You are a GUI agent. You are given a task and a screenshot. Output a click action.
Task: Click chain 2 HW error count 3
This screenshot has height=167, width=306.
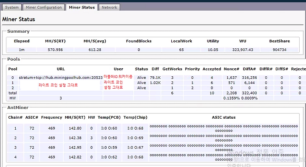point(91,138)
